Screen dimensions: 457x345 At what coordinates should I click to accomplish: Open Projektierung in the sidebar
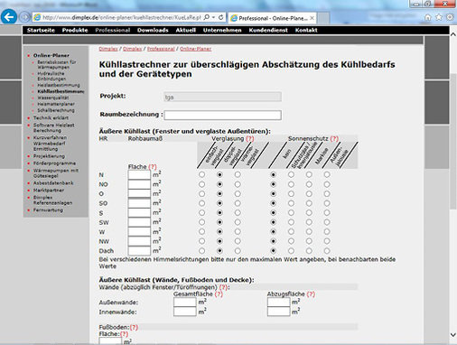[x=49, y=156]
